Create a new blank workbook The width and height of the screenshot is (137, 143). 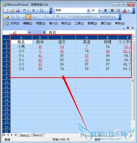(7, 10)
